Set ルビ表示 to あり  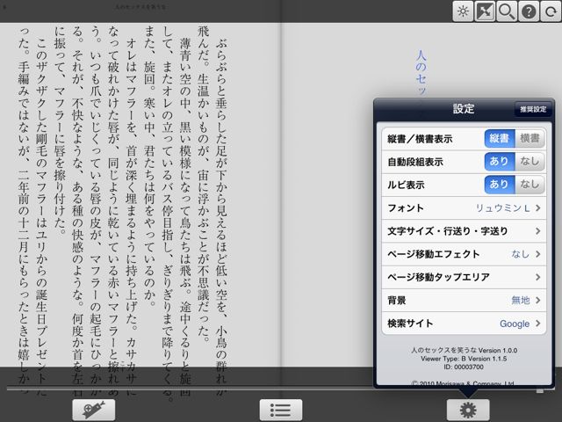coord(500,185)
